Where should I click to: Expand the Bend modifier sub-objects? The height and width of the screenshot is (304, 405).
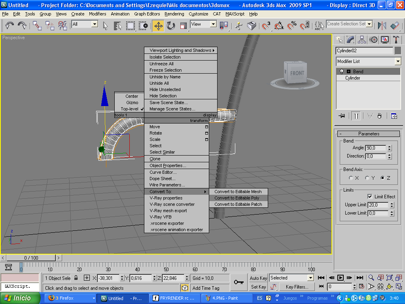[348, 72]
